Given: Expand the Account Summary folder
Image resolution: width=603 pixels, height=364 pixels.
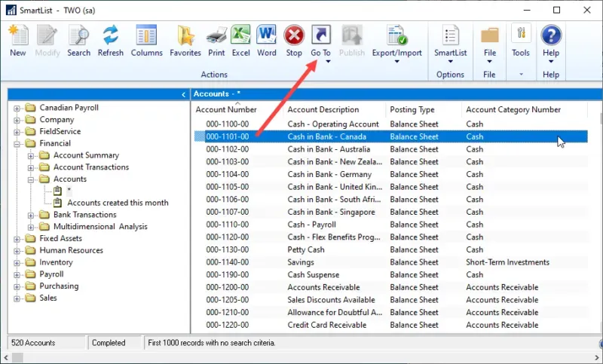Looking at the screenshot, I should [x=30, y=156].
